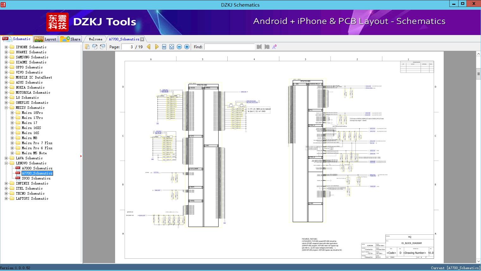Click the IPHONE Schematic folder icon
Screen dimensions: 481x271
[x=12, y=47]
